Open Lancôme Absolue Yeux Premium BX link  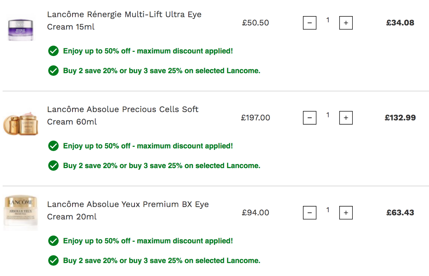(x=128, y=210)
